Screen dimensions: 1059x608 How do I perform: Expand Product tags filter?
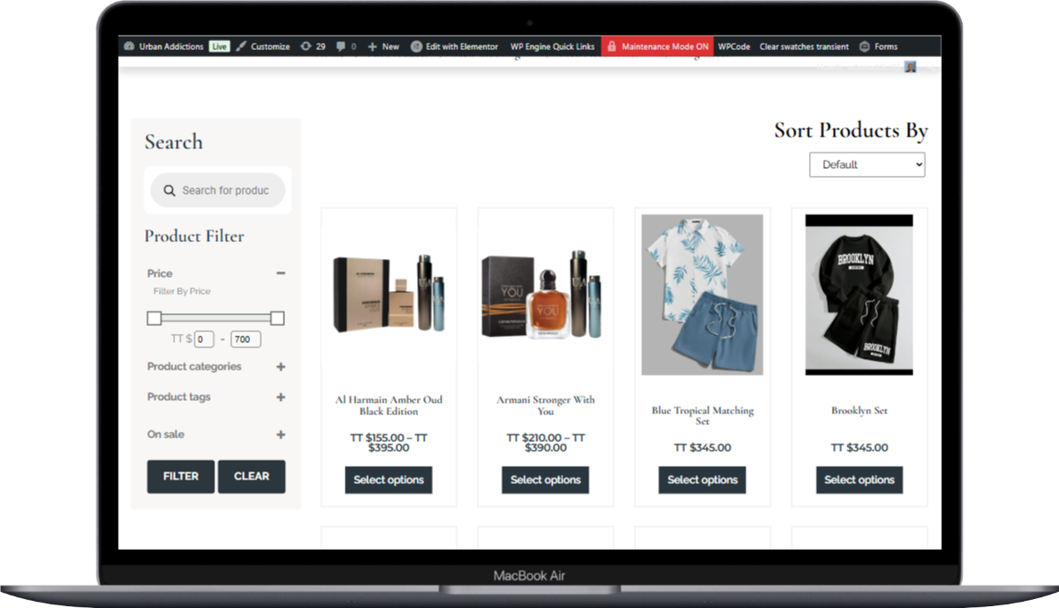(281, 397)
